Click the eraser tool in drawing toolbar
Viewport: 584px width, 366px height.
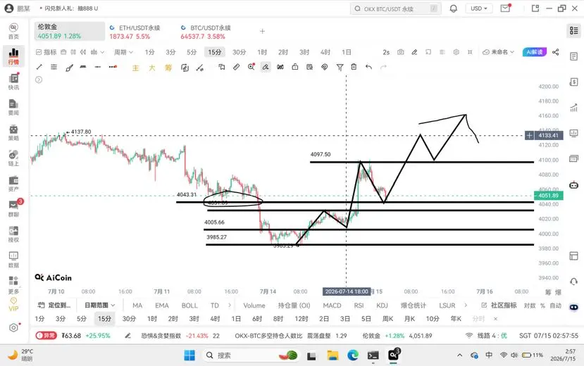pyautogui.click(x=266, y=67)
